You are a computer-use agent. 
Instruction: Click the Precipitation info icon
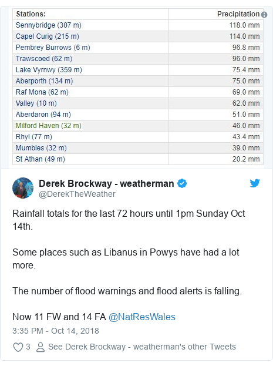(264, 15)
